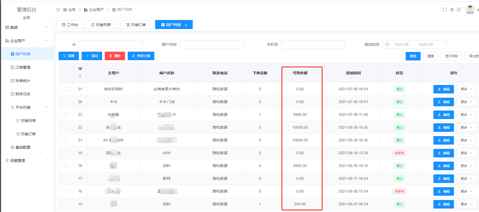This screenshot has height=212, width=479.
Task: Click the balance value 9986.00
Action: point(300,115)
